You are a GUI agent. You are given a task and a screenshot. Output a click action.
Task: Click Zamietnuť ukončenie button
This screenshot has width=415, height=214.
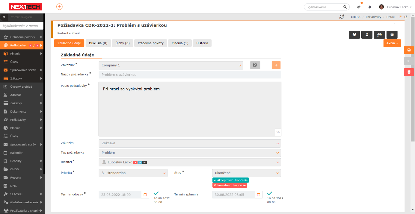(230, 185)
